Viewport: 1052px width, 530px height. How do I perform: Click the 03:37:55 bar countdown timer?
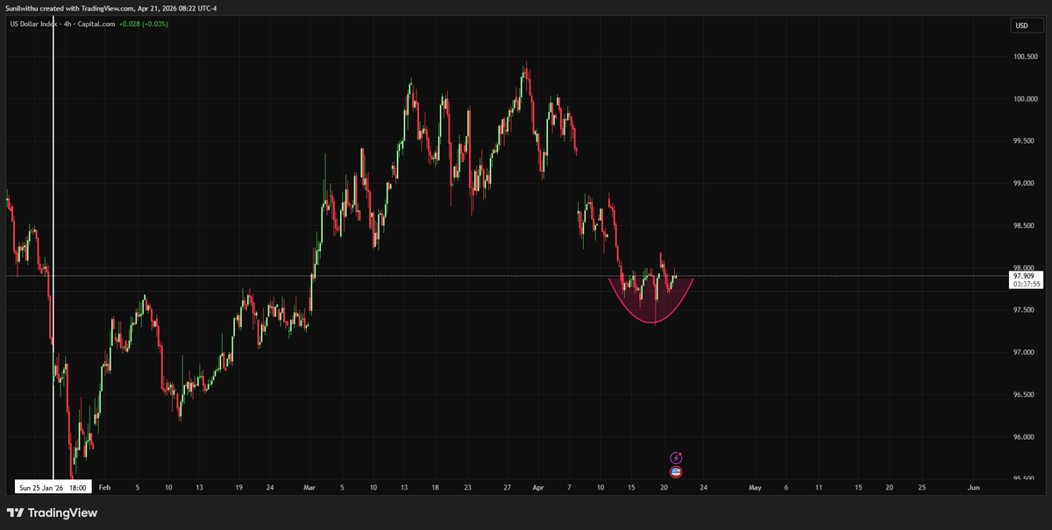tap(1025, 284)
